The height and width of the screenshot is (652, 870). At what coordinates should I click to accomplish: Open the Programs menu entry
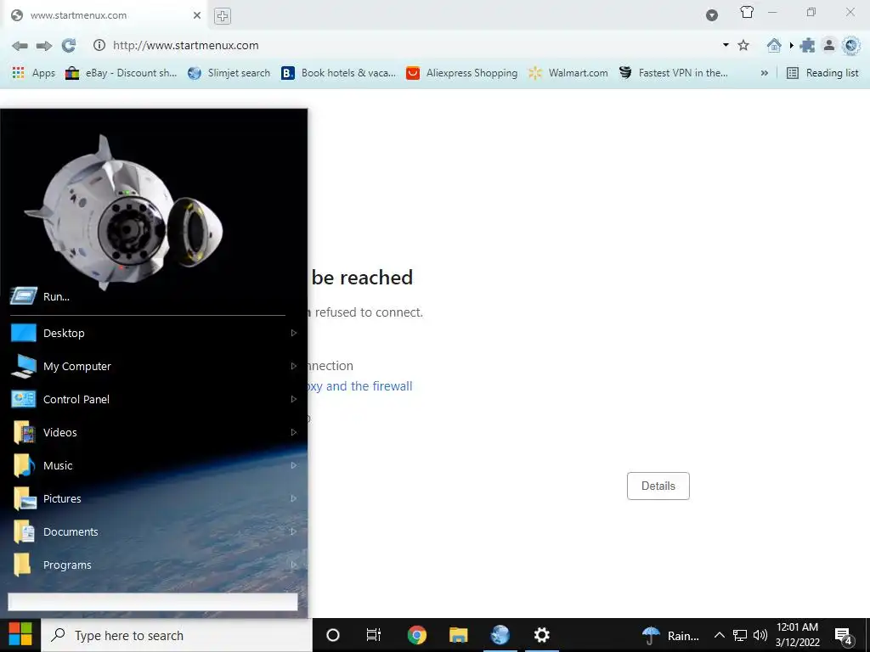153,565
